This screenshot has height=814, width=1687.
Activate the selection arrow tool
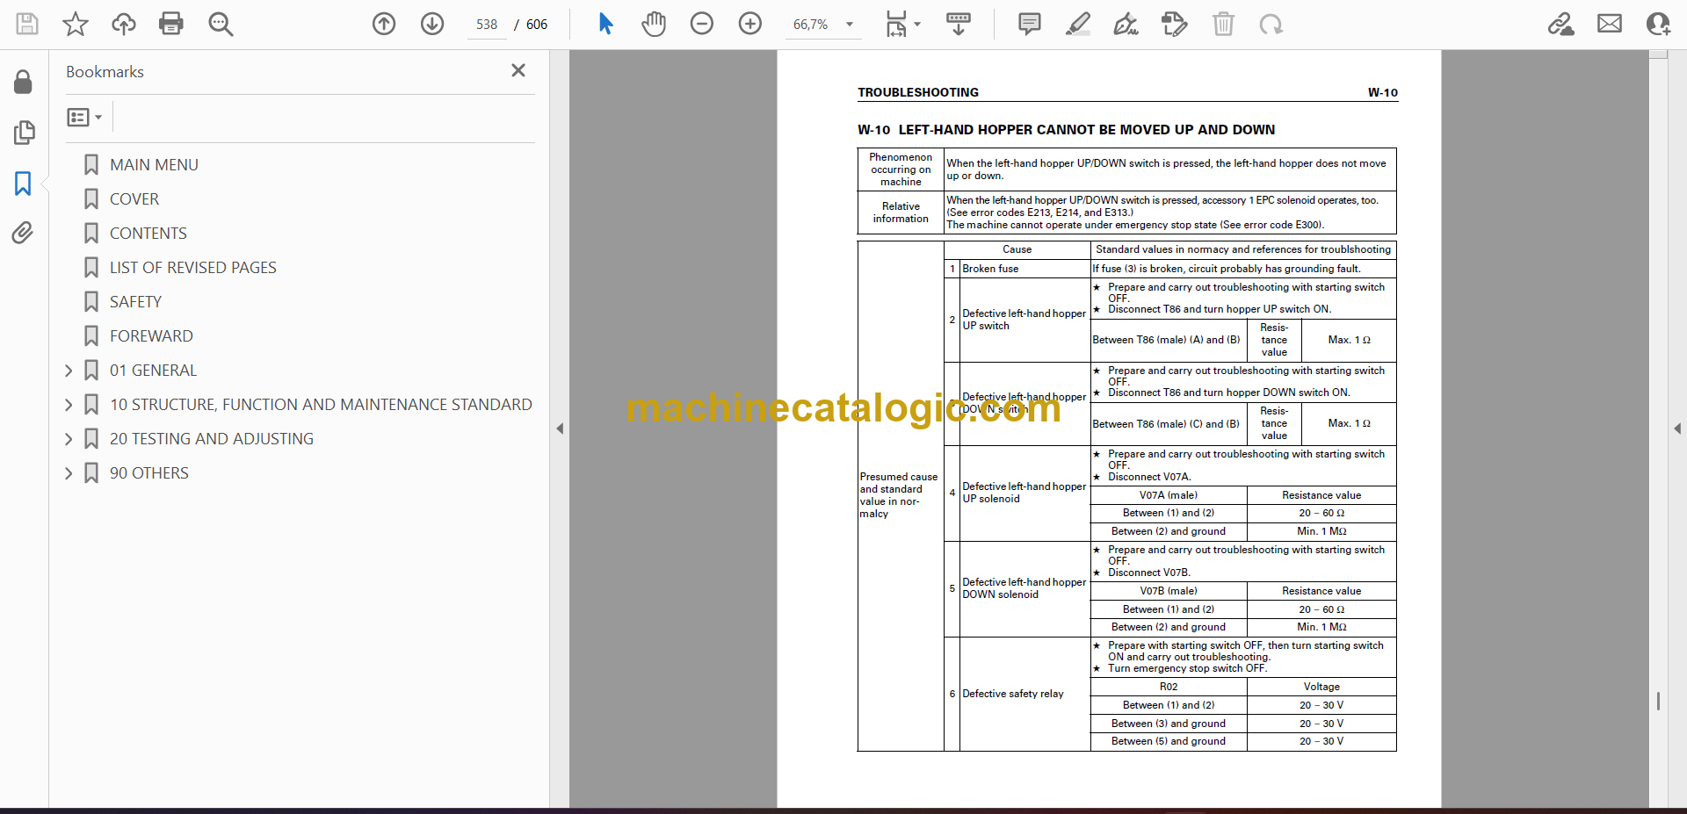[x=605, y=24]
